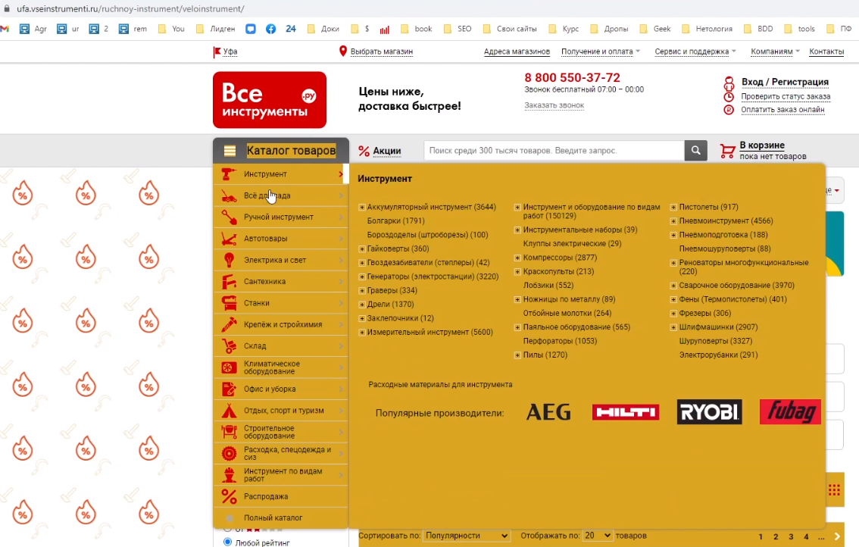Click the jack icon for Автотовары

pos(229,239)
